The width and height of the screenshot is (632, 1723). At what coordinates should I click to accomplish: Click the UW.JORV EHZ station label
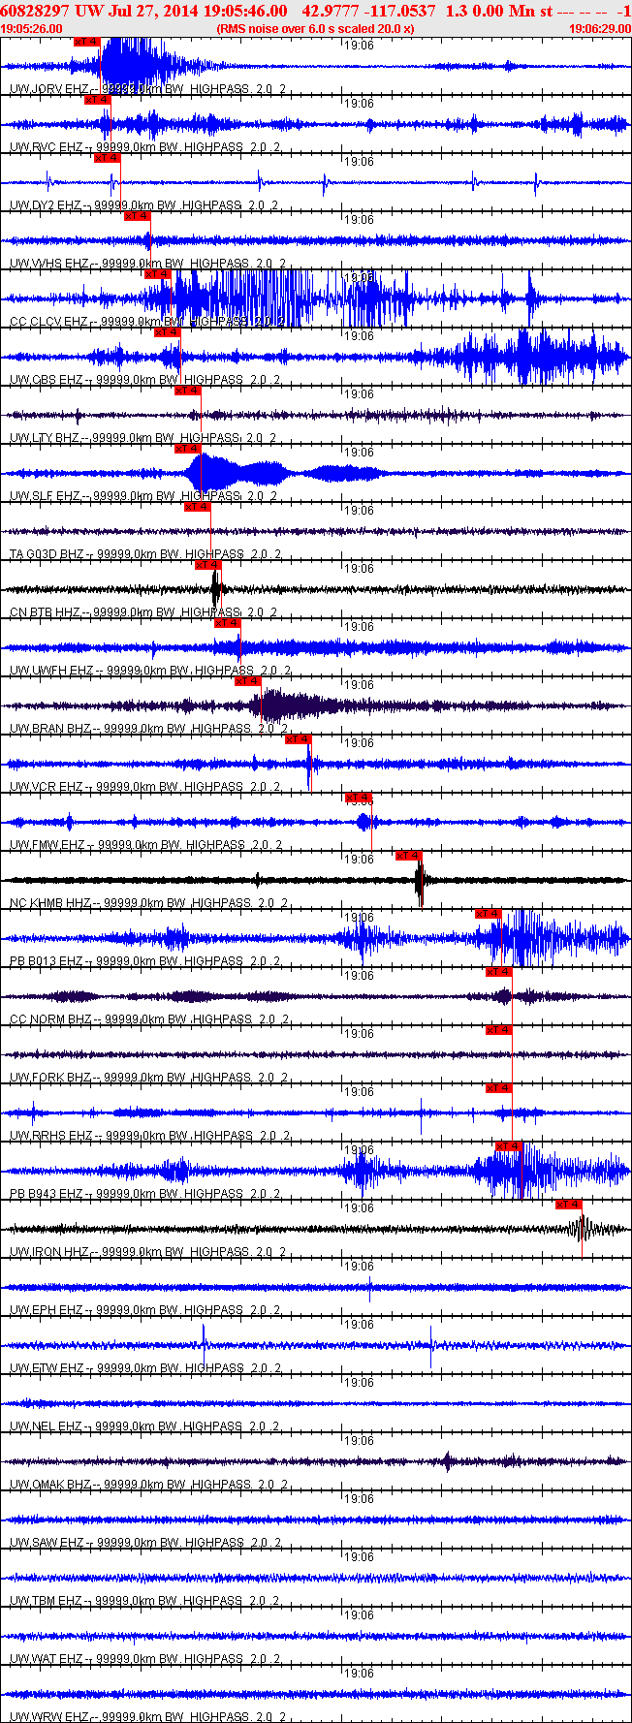(47, 89)
